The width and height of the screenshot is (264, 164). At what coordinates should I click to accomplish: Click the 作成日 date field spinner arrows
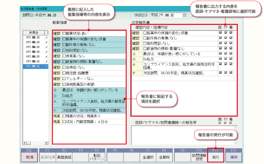tap(184, 15)
